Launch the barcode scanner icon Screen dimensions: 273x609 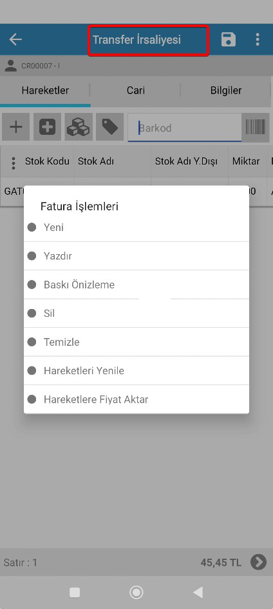pyautogui.click(x=255, y=127)
